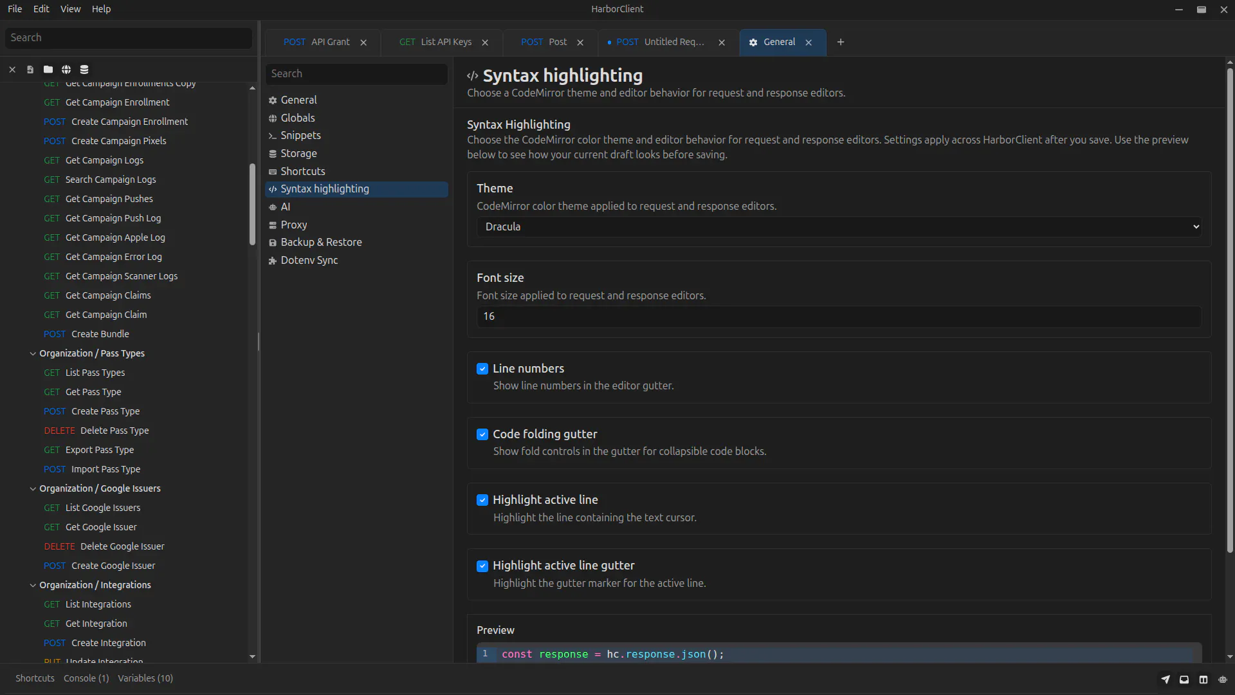Click the terminal icon beside Snippets

[273, 136]
